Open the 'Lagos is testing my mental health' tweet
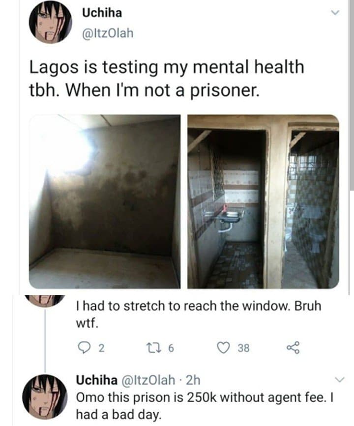Image resolution: width=354 pixels, height=426 pixels. (x=166, y=79)
